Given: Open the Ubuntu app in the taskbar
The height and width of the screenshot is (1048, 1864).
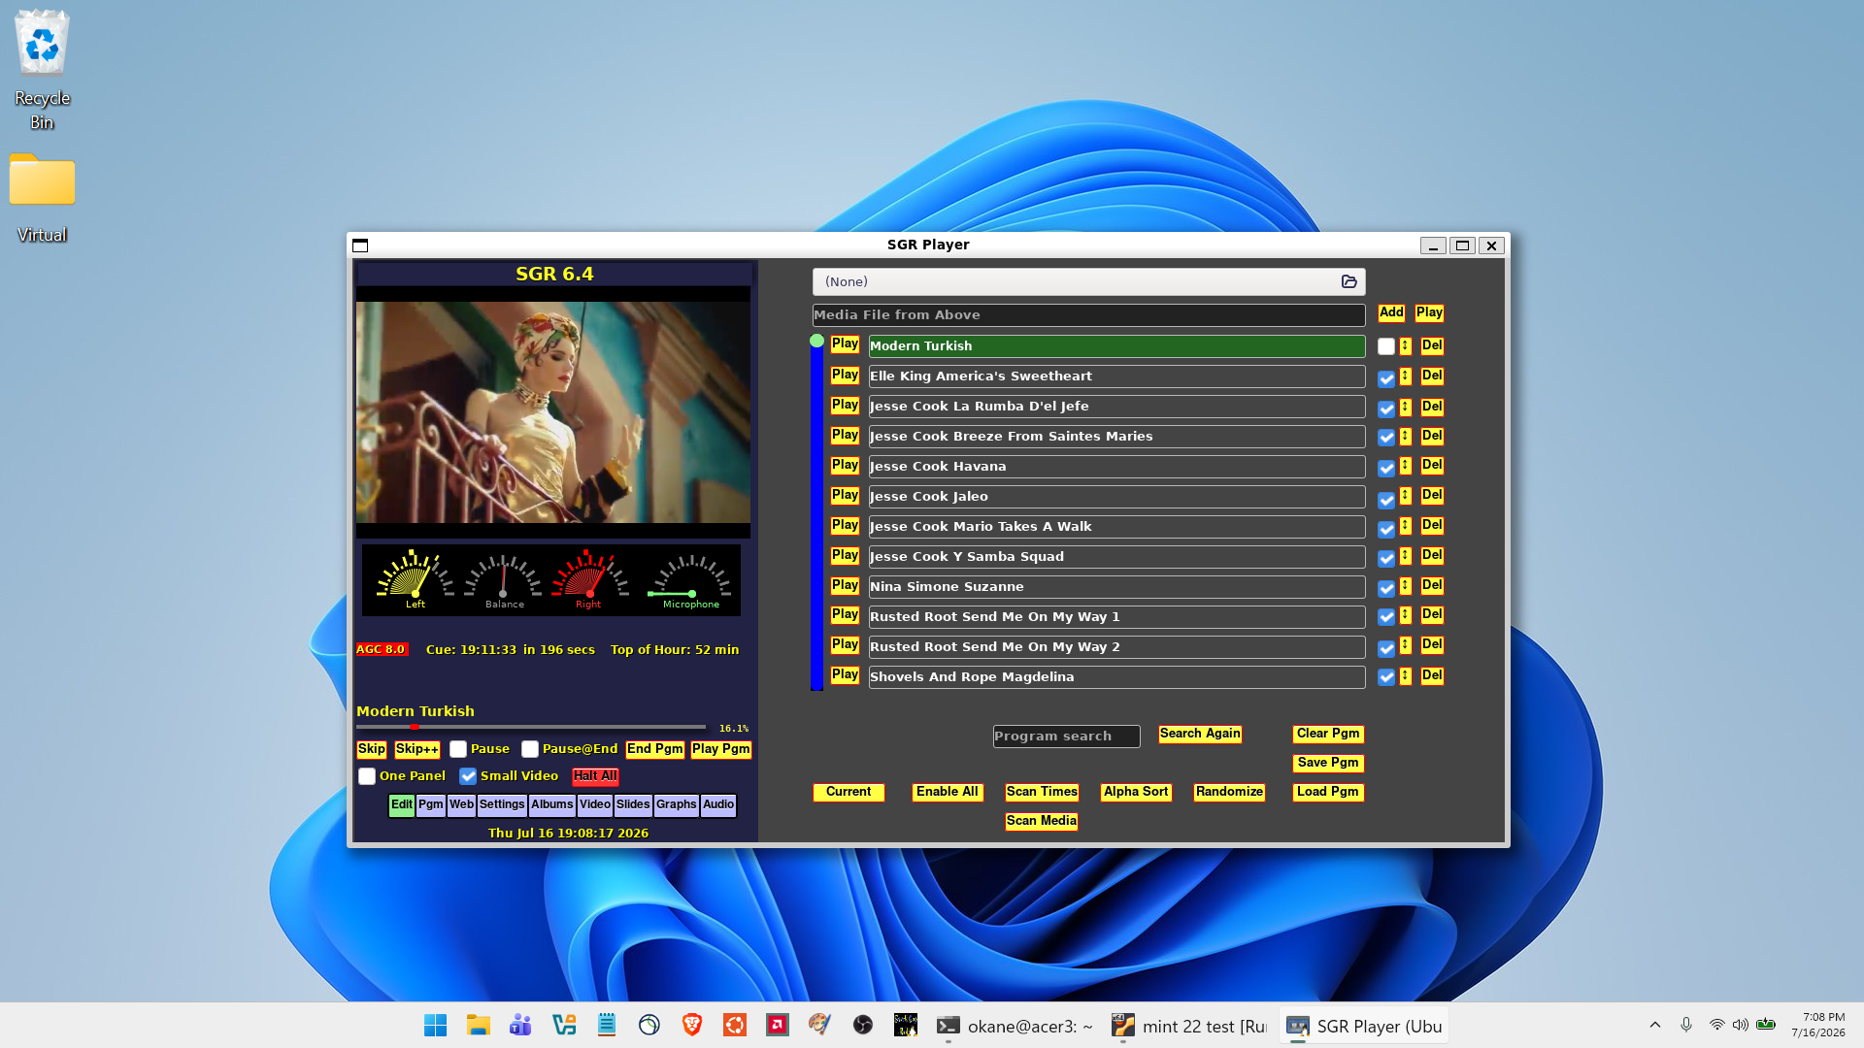Looking at the screenshot, I should pos(735,1026).
